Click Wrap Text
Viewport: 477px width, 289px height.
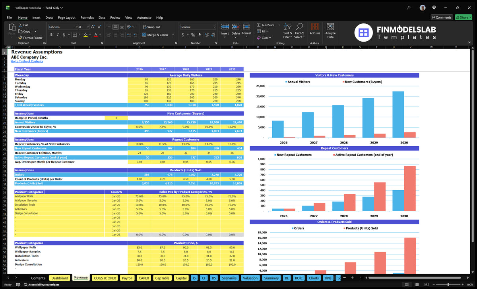point(151,27)
